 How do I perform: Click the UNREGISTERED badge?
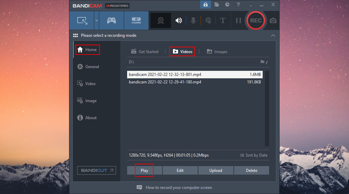click(x=117, y=6)
